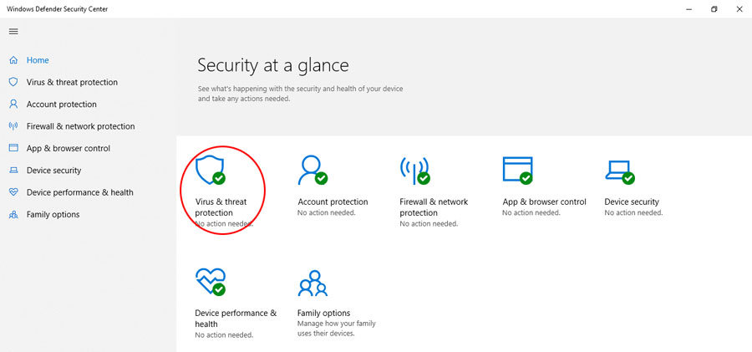Click the Home icon in the sidebar

pos(13,60)
